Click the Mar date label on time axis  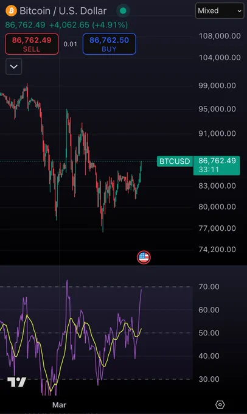(x=60, y=405)
